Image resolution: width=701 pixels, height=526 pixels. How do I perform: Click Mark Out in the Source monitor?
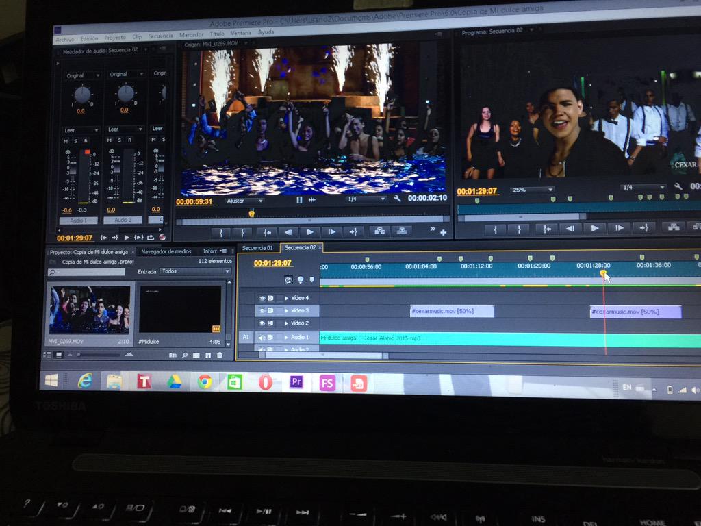pos(243,233)
